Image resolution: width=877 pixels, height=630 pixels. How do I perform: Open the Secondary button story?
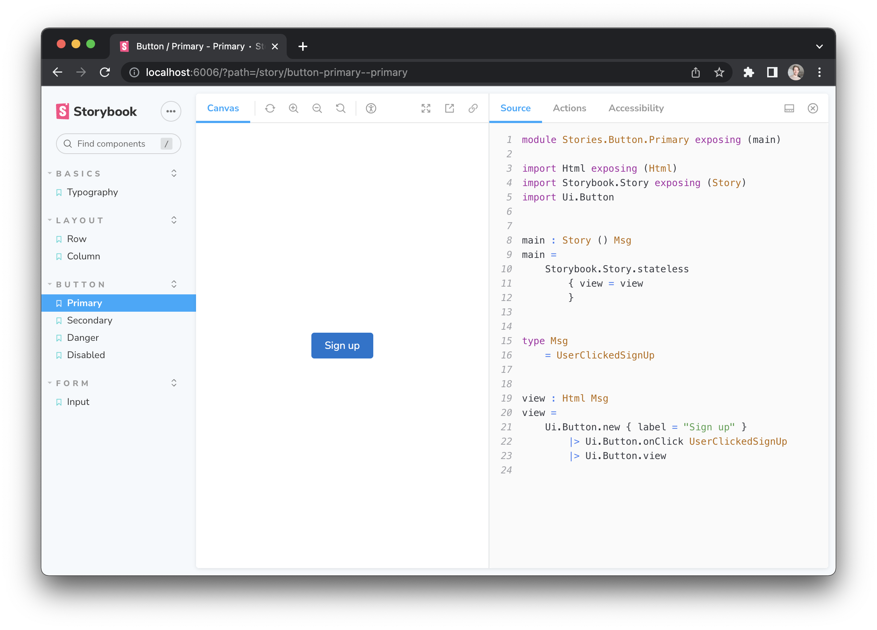click(x=90, y=321)
